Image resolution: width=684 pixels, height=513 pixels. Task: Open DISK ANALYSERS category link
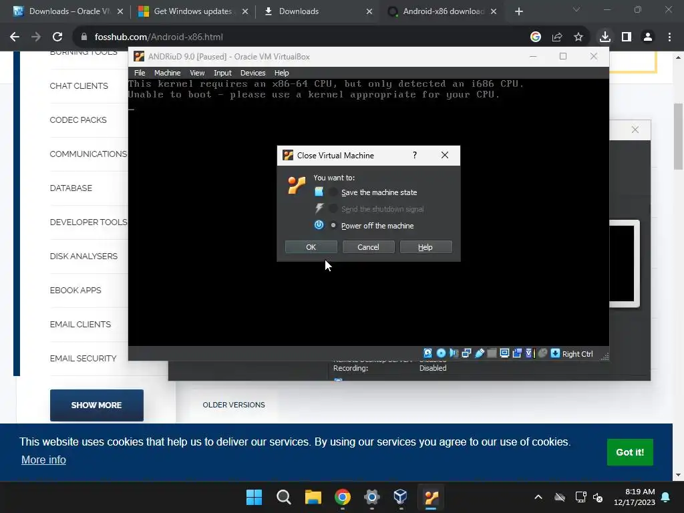coord(83,256)
